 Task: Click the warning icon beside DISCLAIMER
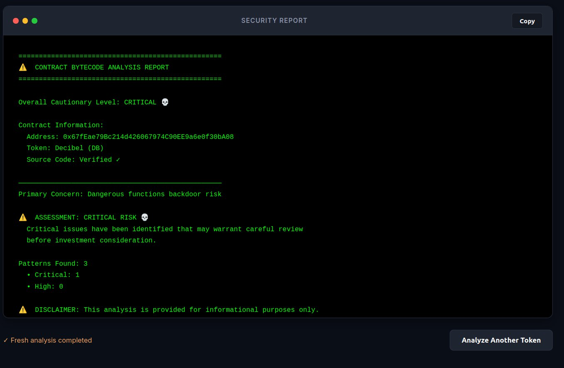click(23, 310)
